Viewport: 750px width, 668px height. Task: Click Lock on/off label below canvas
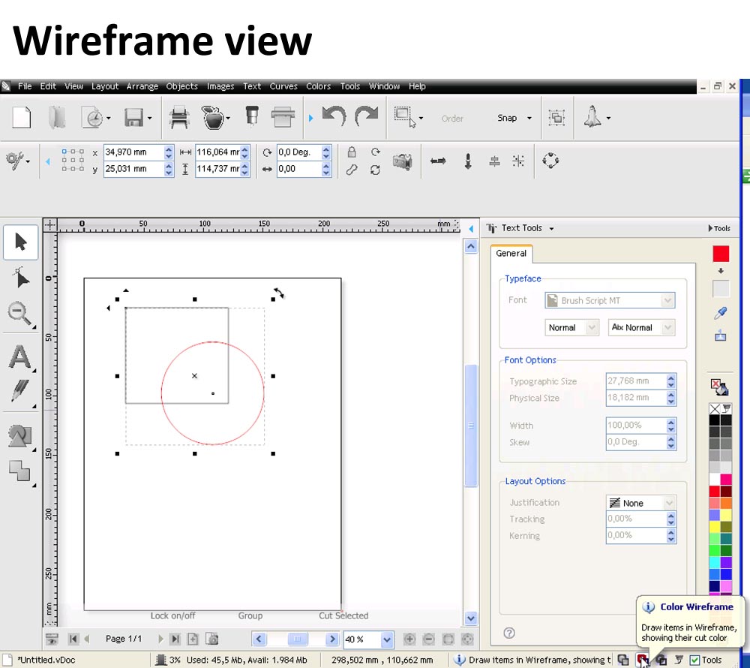pyautogui.click(x=172, y=616)
